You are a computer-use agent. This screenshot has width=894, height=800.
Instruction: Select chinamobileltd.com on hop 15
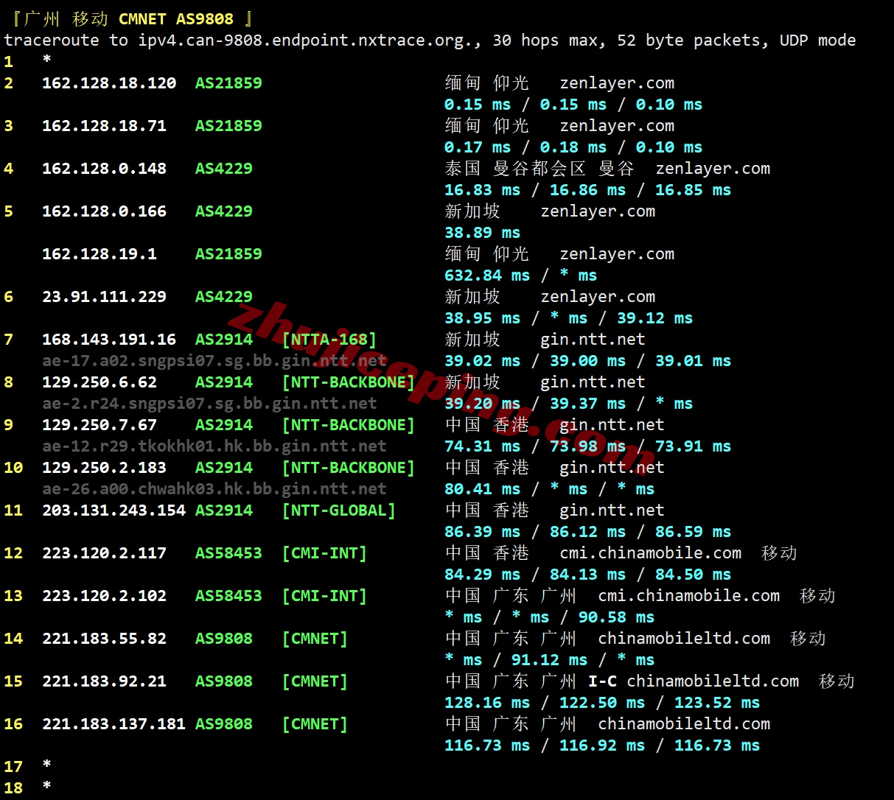click(713, 681)
